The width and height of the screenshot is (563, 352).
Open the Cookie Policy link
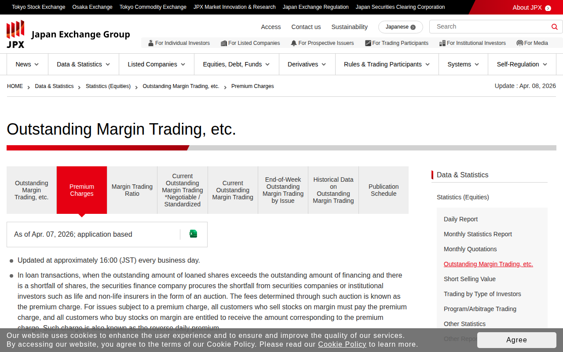click(342, 344)
